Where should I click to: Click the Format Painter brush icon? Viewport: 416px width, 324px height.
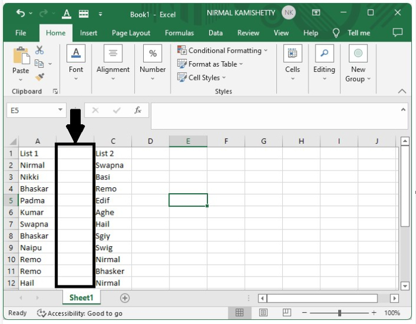40,77
